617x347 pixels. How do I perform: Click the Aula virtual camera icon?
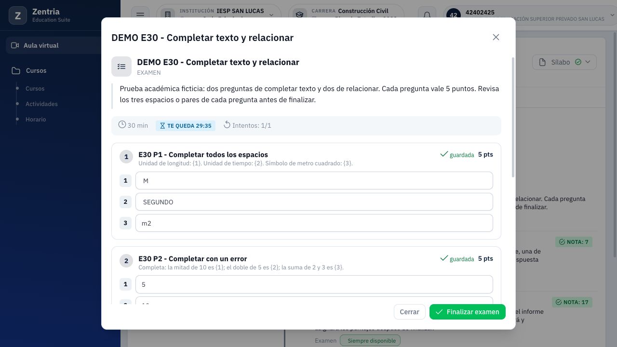(15, 45)
